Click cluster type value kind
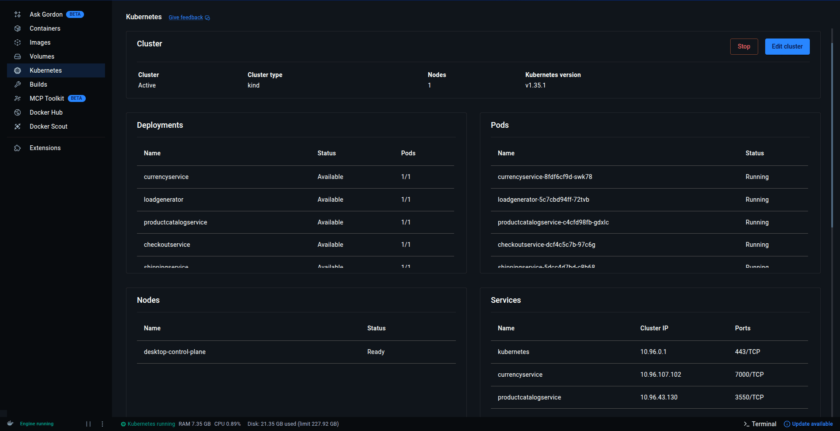 [254, 85]
